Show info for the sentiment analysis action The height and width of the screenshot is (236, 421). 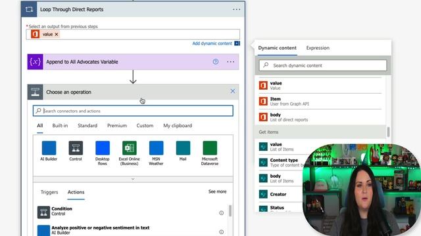click(221, 232)
